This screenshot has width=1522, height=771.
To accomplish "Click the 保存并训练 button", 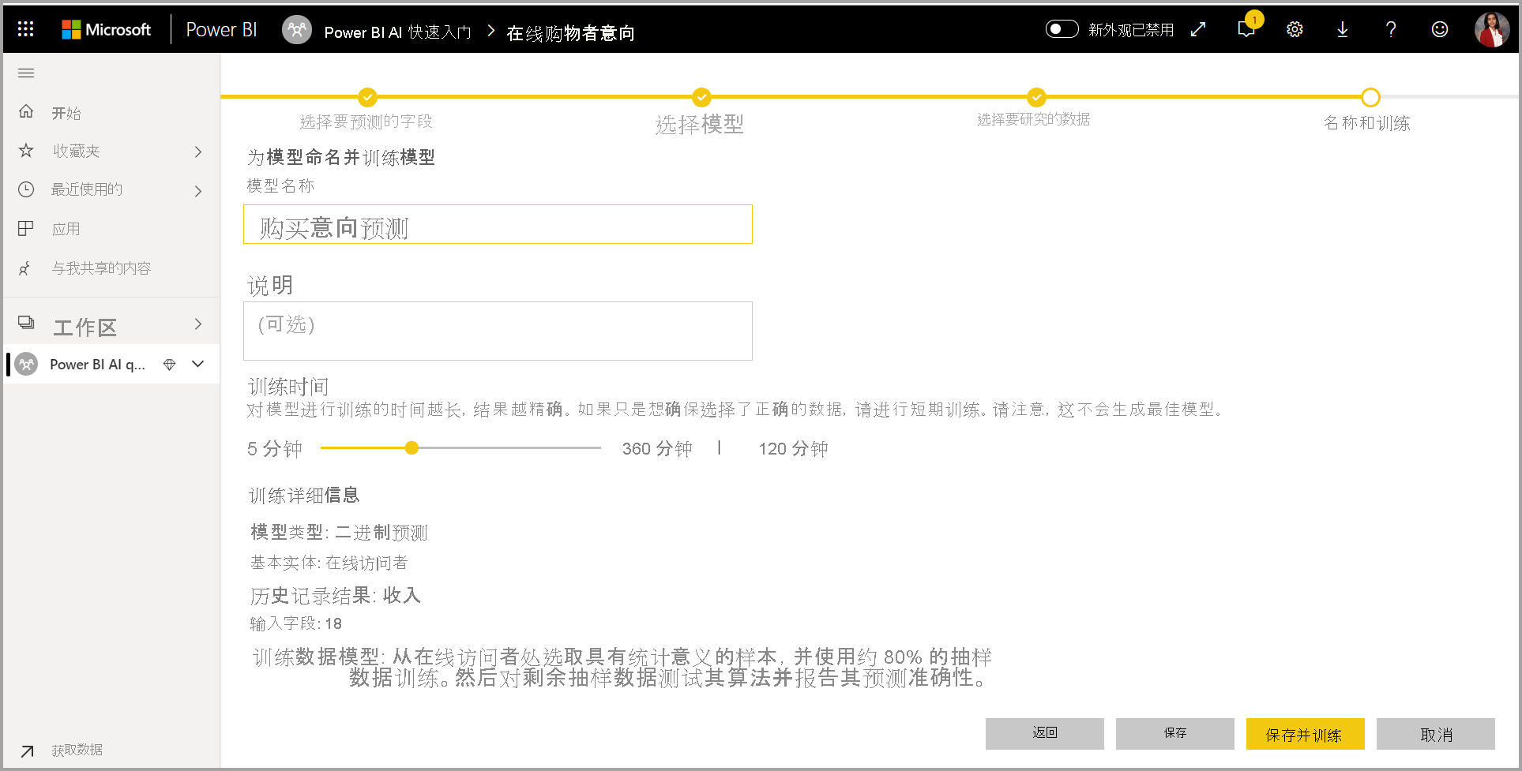I will pyautogui.click(x=1305, y=733).
